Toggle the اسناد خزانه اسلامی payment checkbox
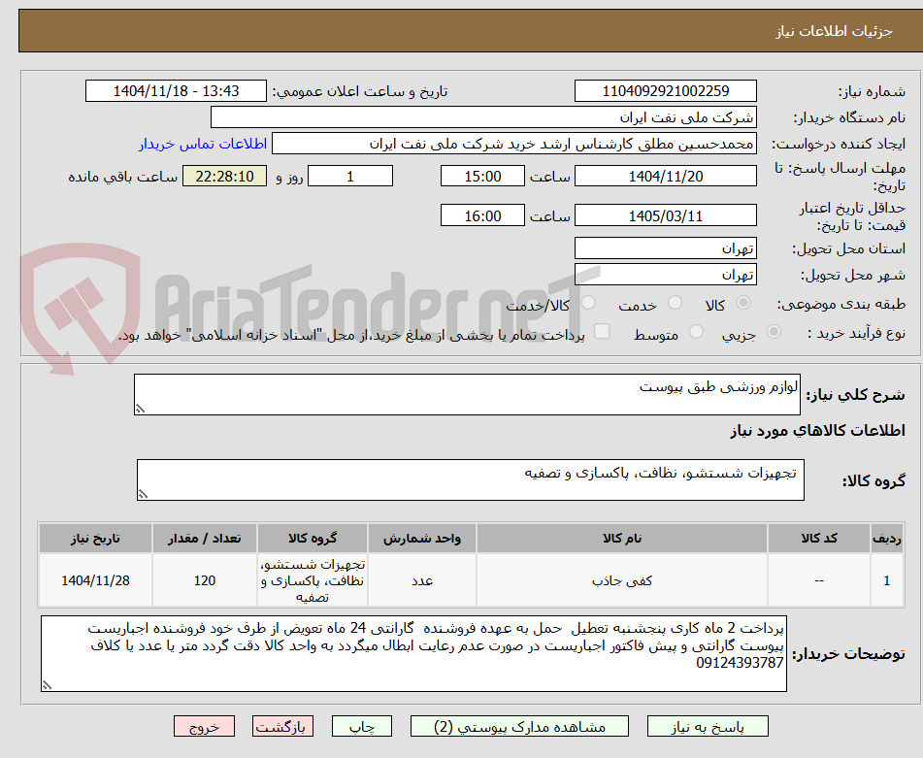Image resolution: width=923 pixels, height=758 pixels. (602, 331)
